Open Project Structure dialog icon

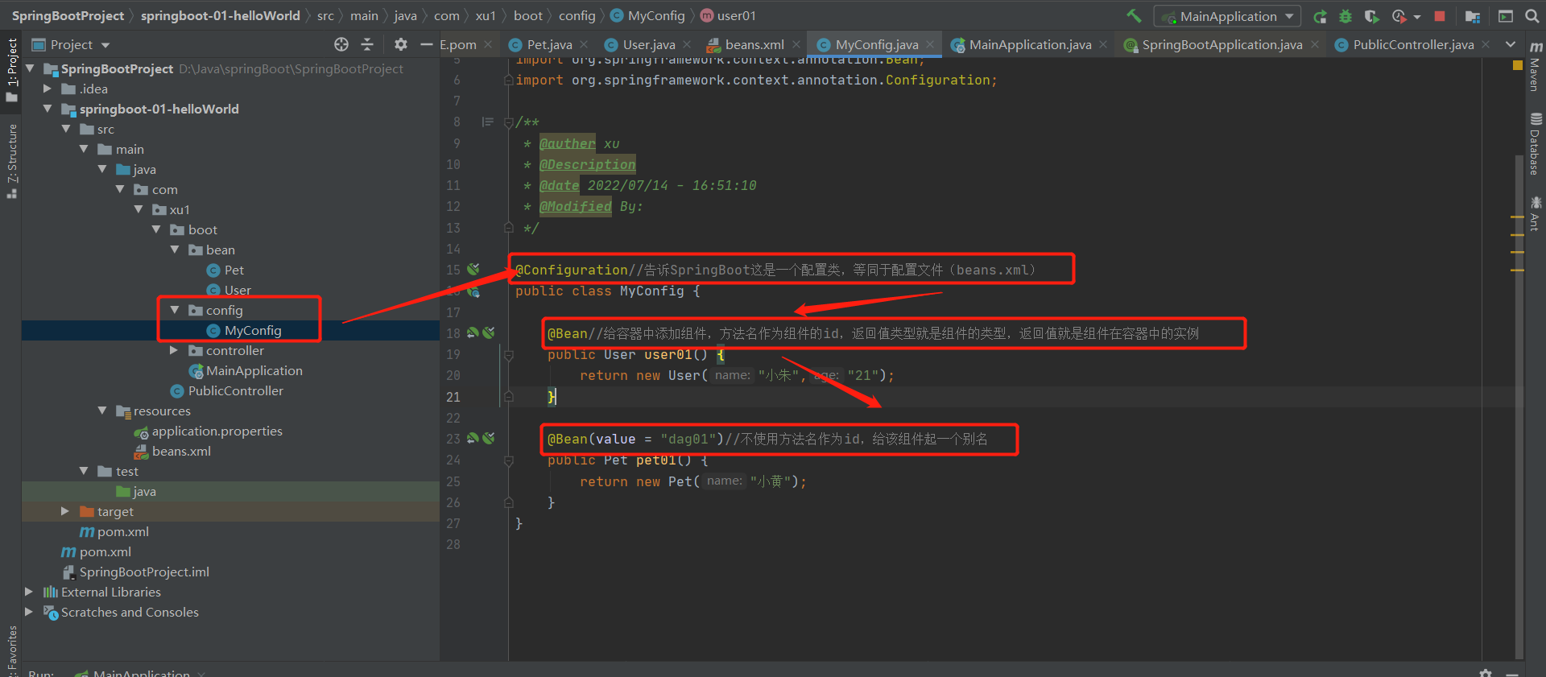[1473, 16]
